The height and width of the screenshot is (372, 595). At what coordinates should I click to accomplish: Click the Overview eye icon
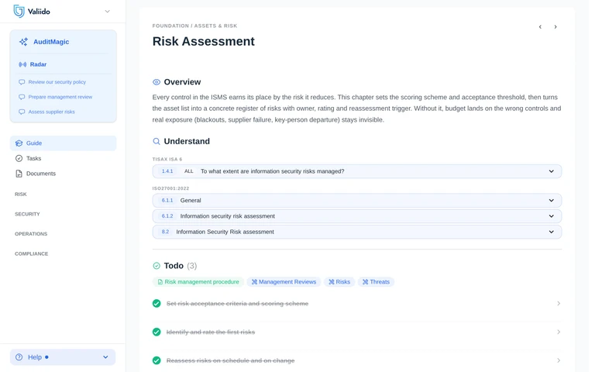(156, 82)
